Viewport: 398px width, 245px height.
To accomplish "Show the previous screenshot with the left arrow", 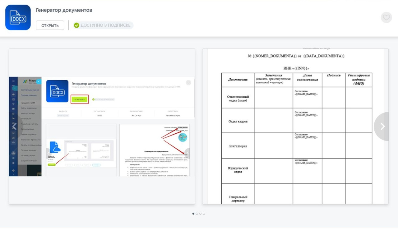I will (15, 126).
